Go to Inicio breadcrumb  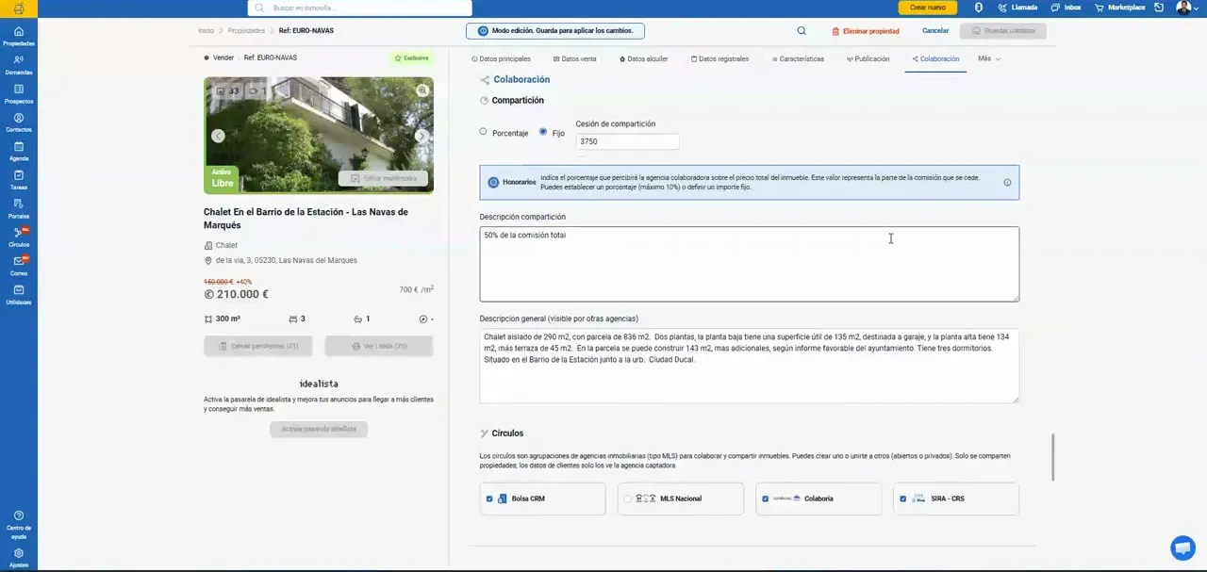click(x=206, y=30)
